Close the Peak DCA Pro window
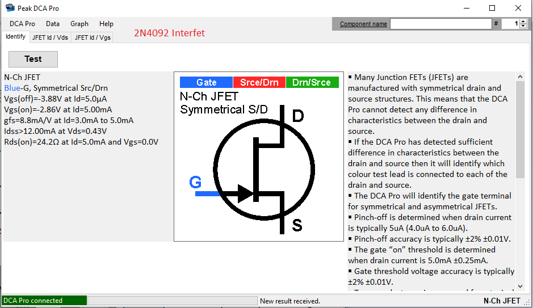The height and width of the screenshot is (308, 533). pos(518,8)
